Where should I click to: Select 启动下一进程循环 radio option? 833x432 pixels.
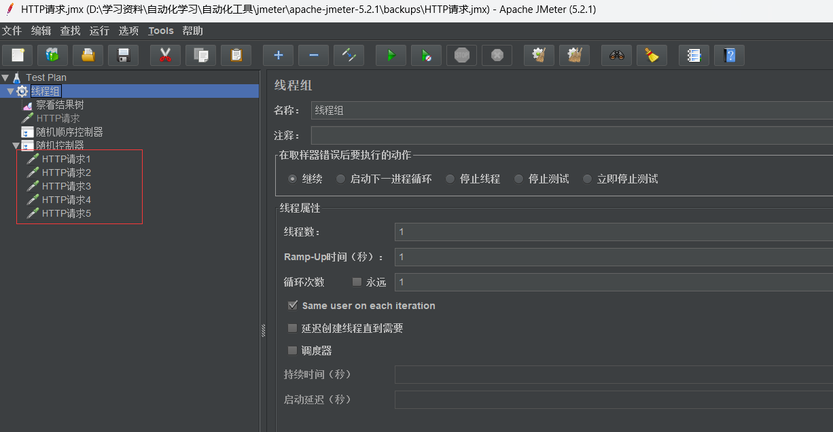tap(340, 179)
